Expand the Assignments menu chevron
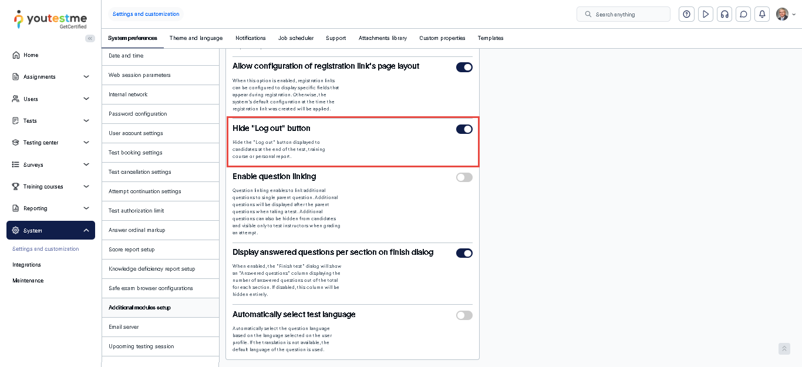This screenshot has height=367, width=802. (x=86, y=77)
